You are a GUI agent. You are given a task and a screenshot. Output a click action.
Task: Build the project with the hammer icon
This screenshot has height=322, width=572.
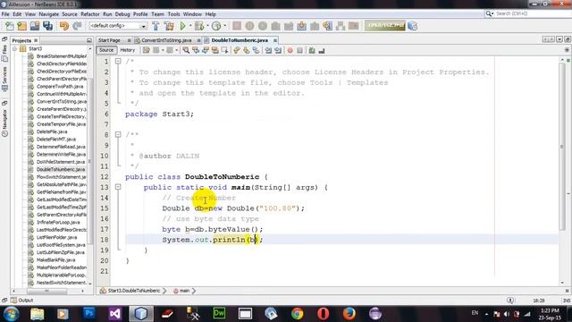(156, 26)
